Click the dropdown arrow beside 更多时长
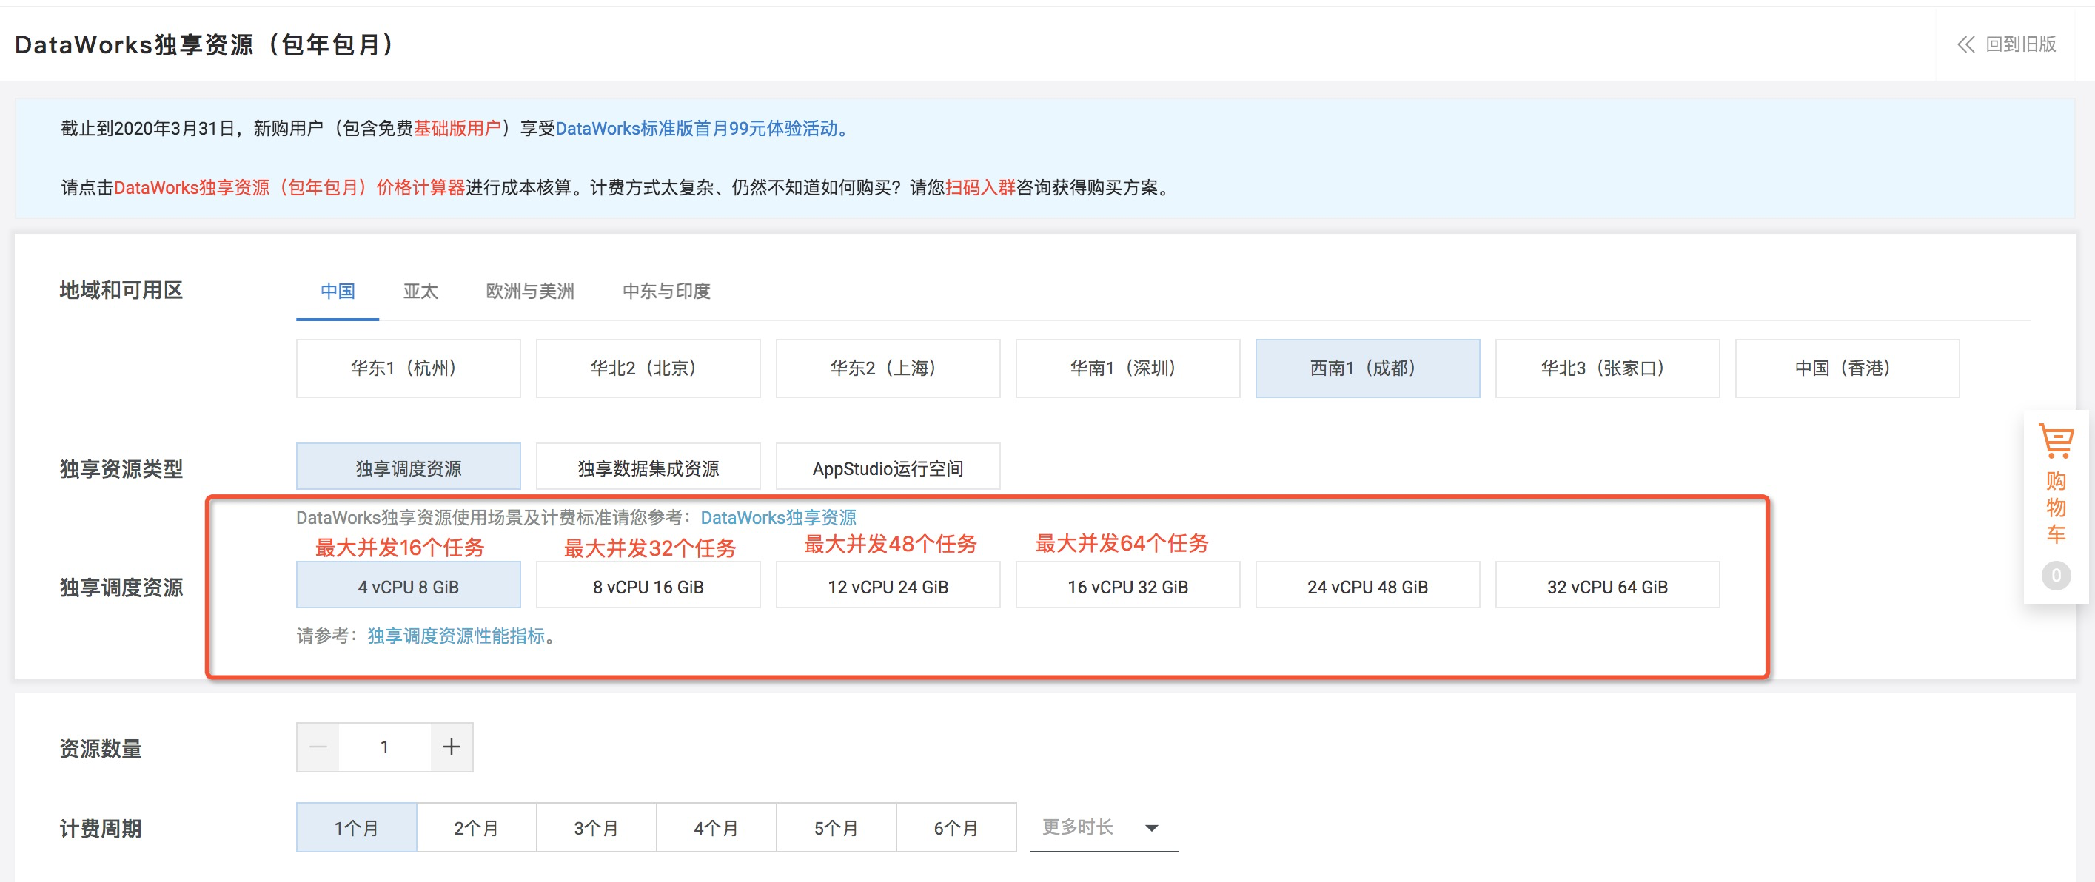Viewport: 2095px width, 882px height. 1151,827
